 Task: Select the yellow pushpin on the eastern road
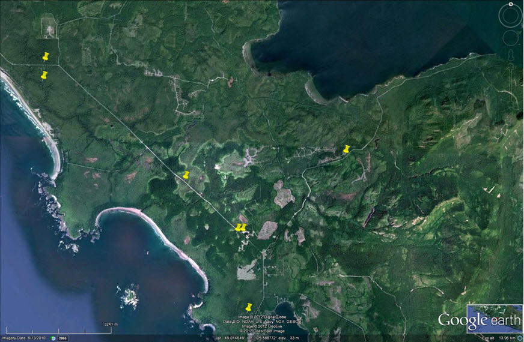[x=346, y=149]
